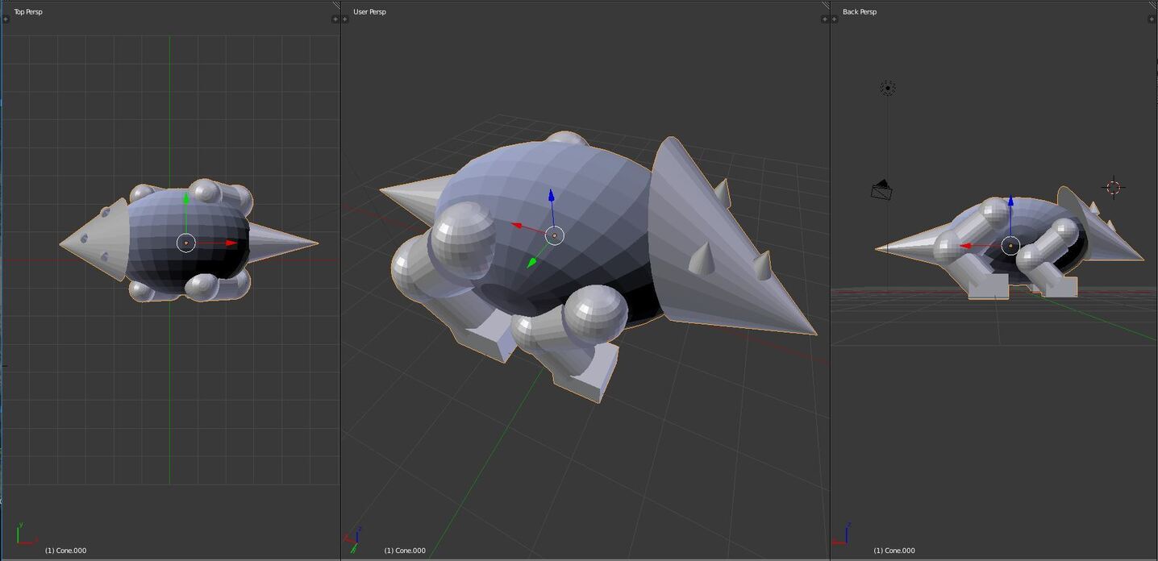
Task: Click the blue Z-axis manipulator arrow in Back Persp
Action: coord(1010,202)
